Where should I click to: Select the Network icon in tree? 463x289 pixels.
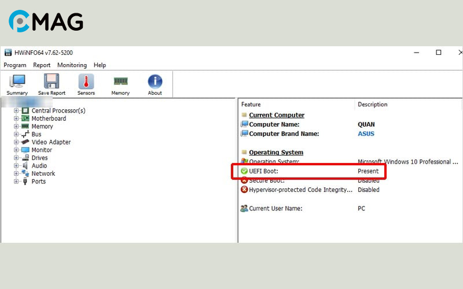[25, 173]
